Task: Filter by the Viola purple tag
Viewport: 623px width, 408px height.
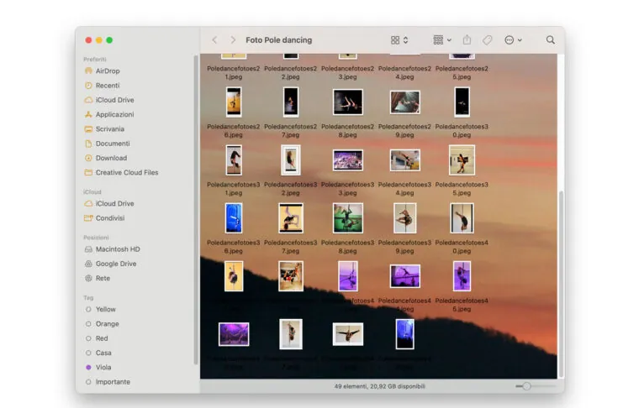Action: [x=103, y=367]
